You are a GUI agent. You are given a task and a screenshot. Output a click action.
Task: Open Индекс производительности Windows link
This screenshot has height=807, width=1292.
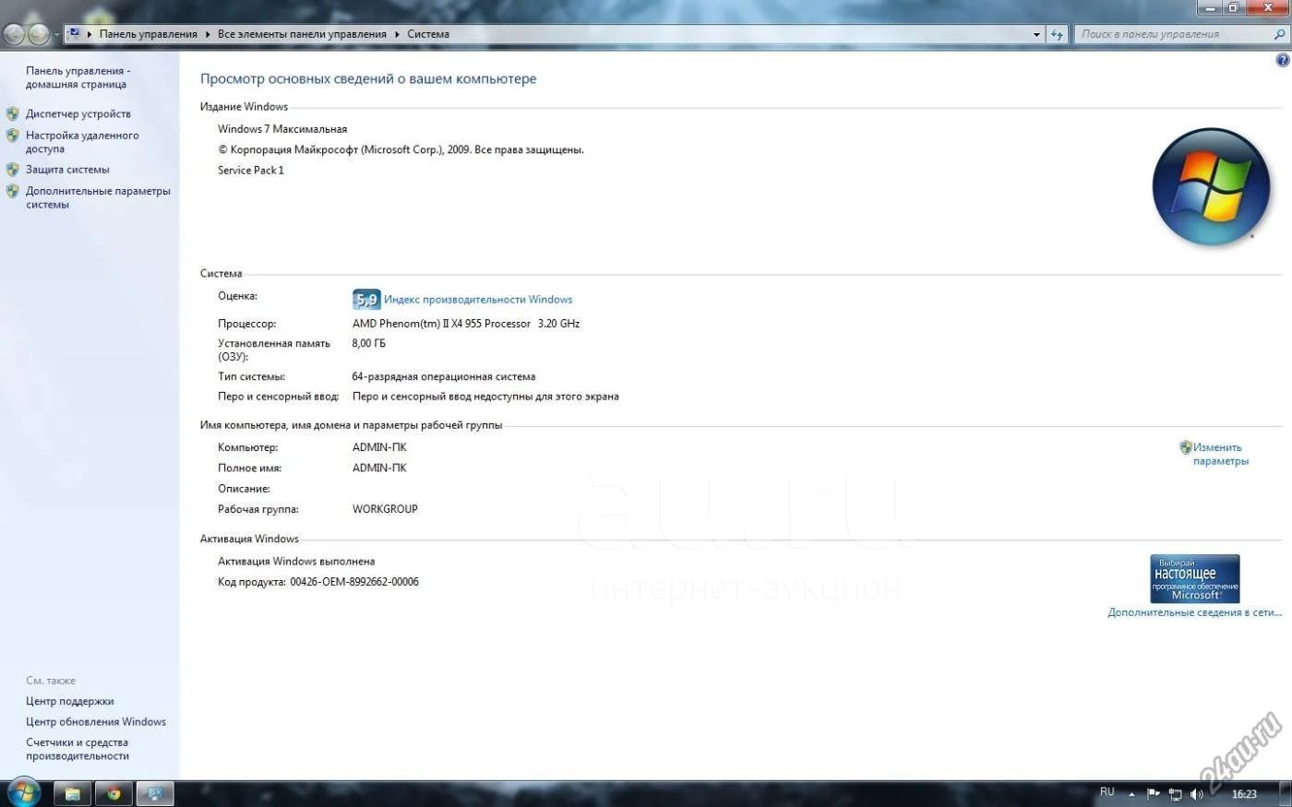click(478, 299)
